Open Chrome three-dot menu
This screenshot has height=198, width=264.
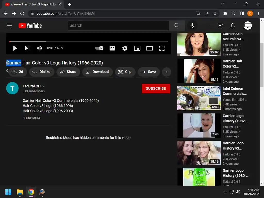(x=258, y=13)
